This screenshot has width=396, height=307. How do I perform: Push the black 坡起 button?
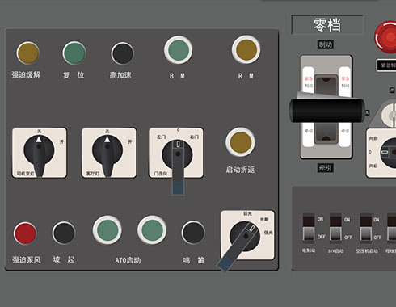click(64, 233)
